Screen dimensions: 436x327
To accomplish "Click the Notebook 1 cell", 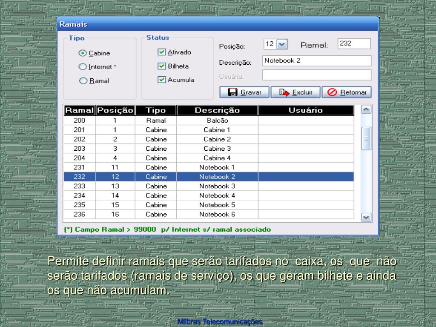I will (217, 167).
